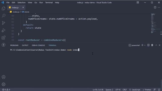Click the numOfIceCreams property in code
The image size is (162, 91).
(37, 19)
